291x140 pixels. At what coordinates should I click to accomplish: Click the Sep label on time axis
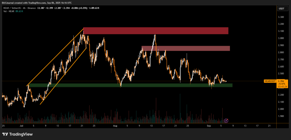[x=209, y=125]
